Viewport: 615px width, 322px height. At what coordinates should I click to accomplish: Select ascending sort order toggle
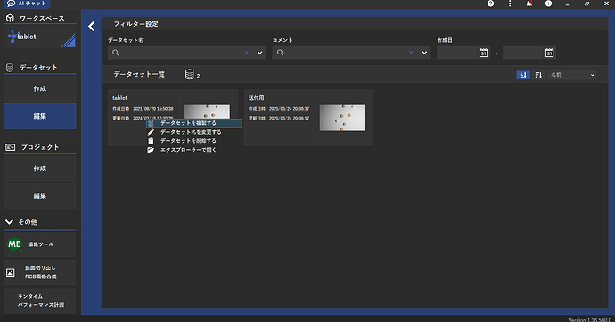click(x=523, y=75)
